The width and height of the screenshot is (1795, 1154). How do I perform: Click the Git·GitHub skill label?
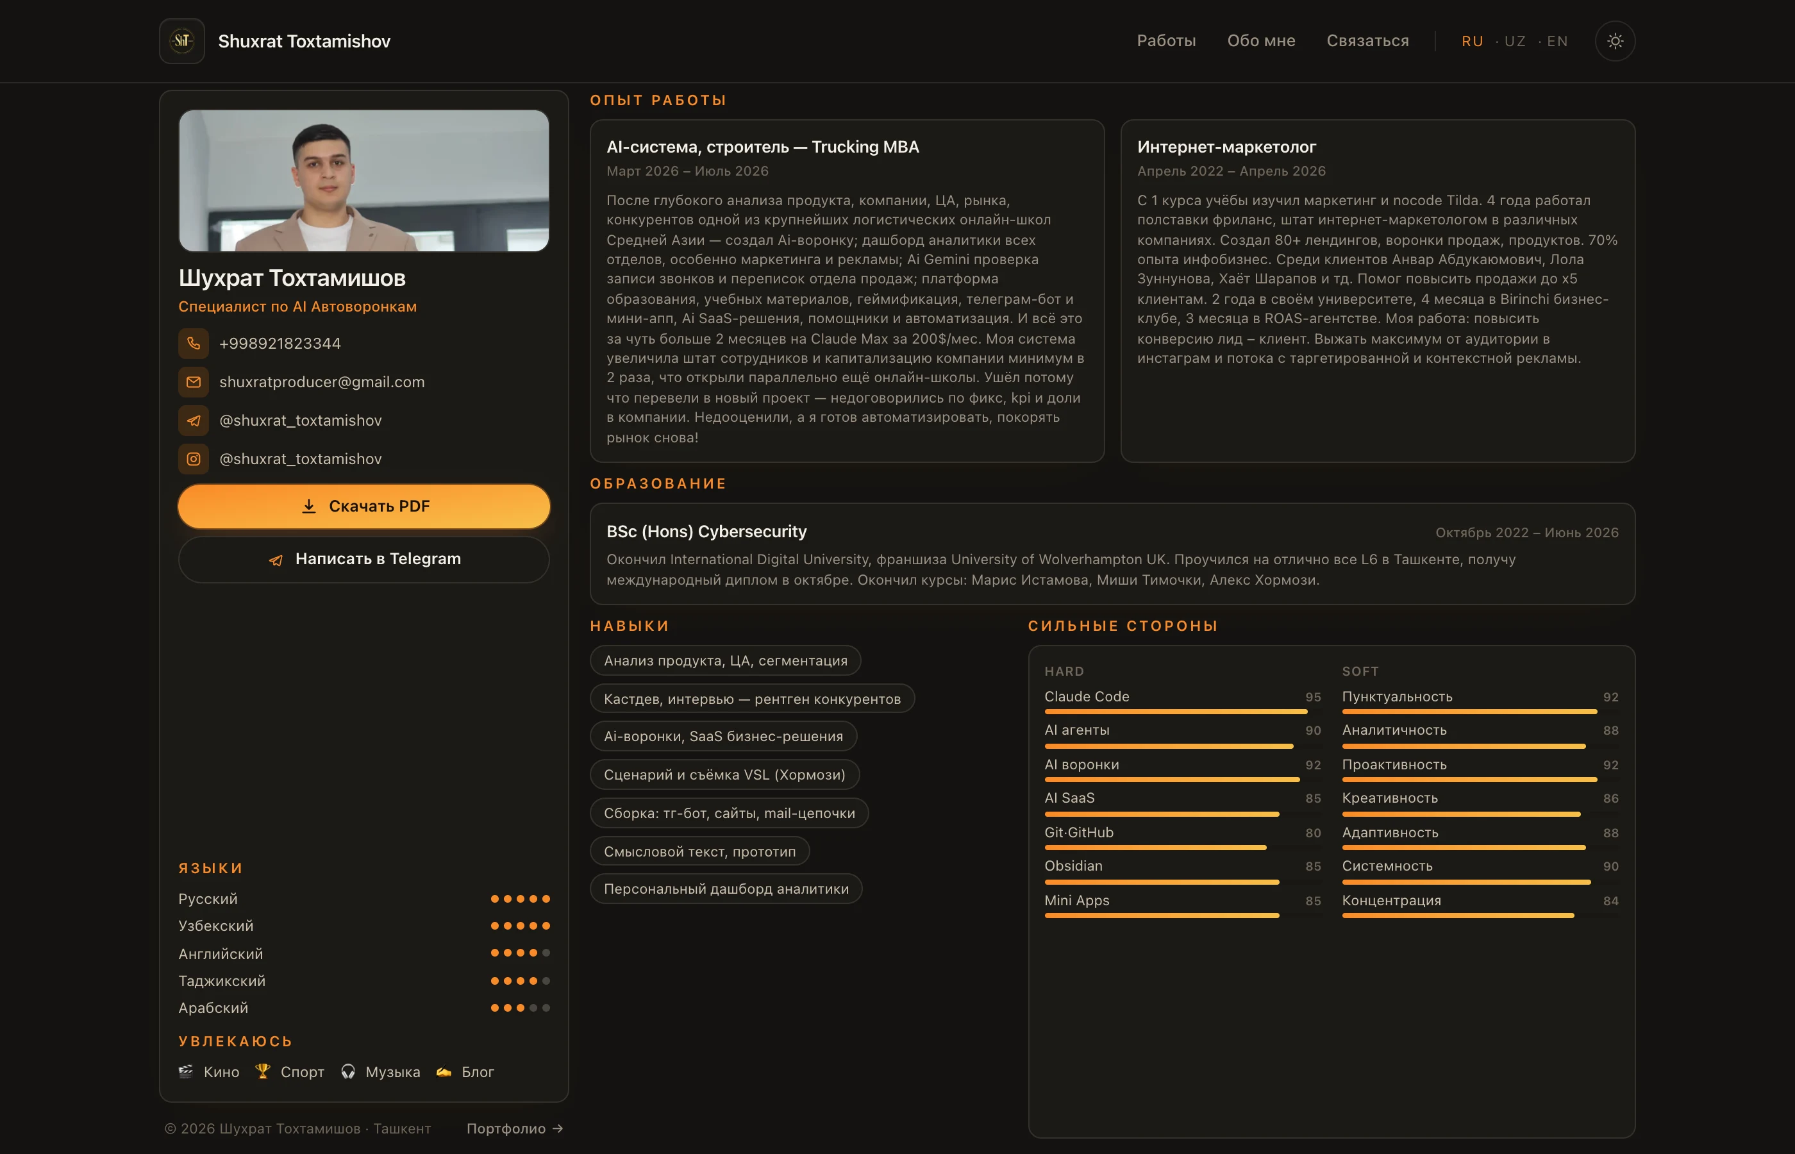1079,833
